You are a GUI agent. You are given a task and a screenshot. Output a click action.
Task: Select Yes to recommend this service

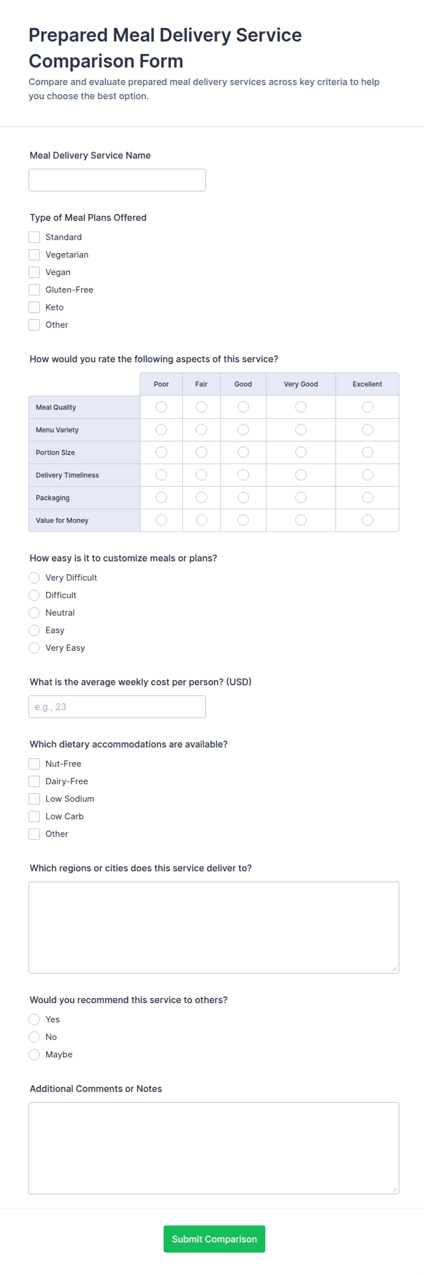tap(34, 1019)
